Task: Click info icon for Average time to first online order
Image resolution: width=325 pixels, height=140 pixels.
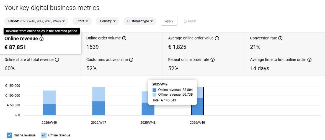Action: pos(309,60)
